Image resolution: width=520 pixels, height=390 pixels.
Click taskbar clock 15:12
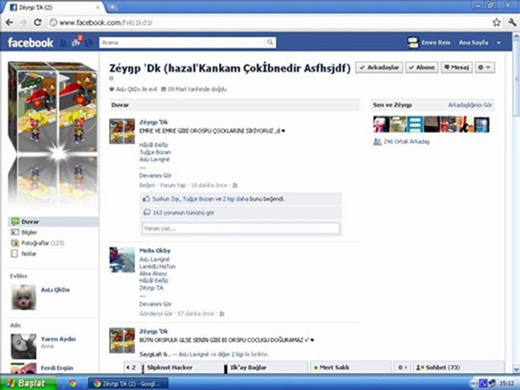click(x=506, y=383)
